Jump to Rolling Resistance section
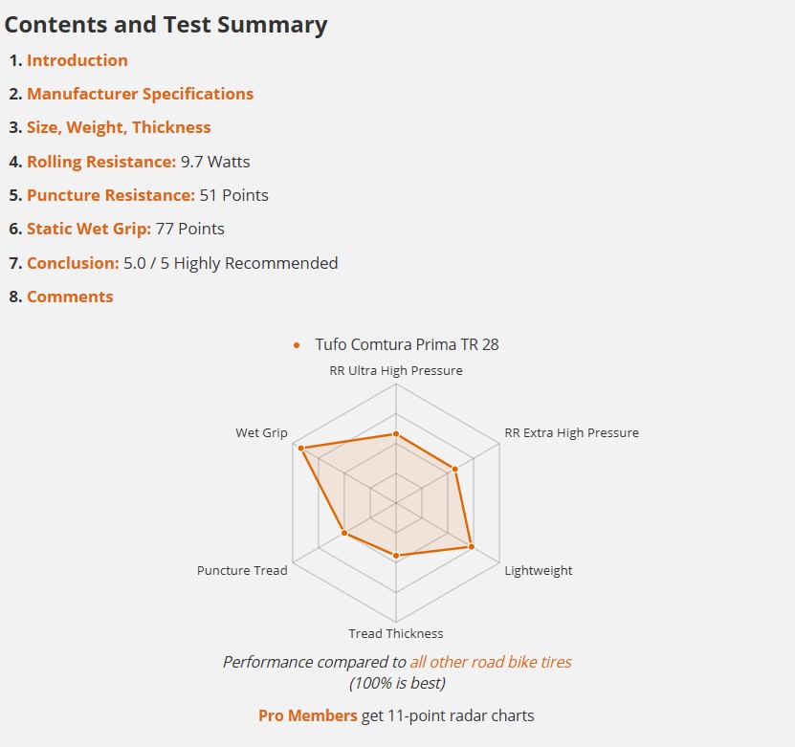Viewport: 795px width, 747px height. coord(101,162)
